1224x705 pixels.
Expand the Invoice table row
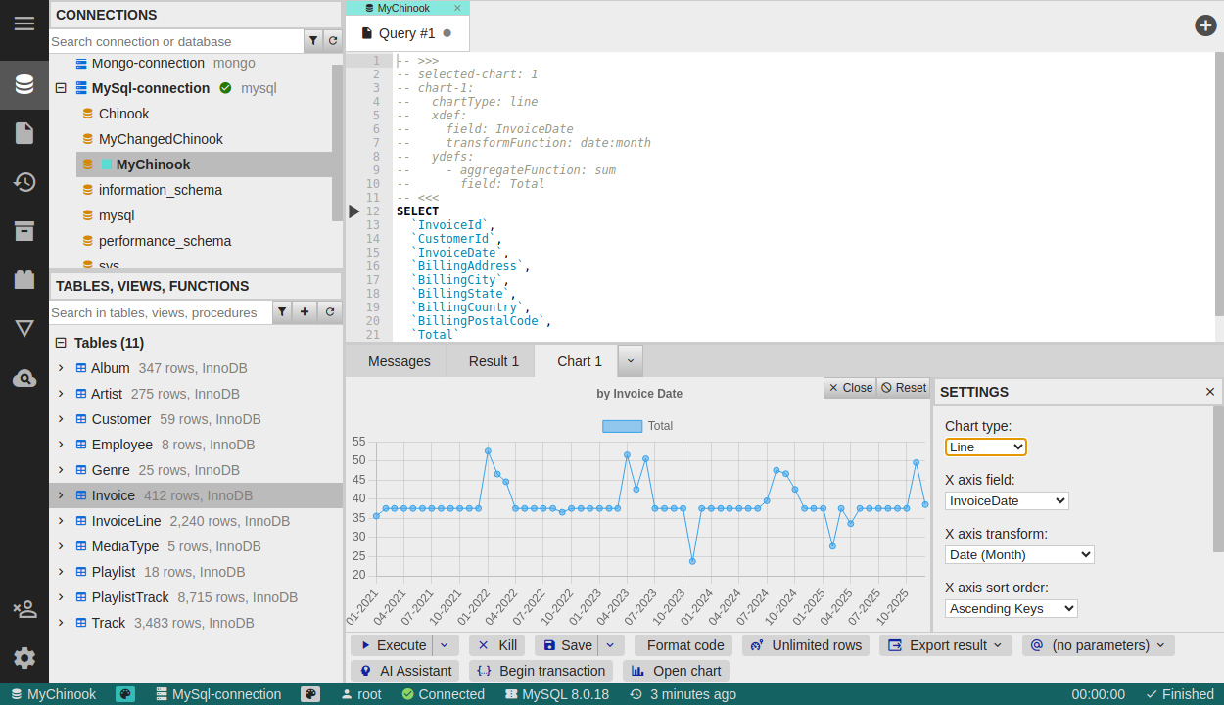(x=61, y=495)
